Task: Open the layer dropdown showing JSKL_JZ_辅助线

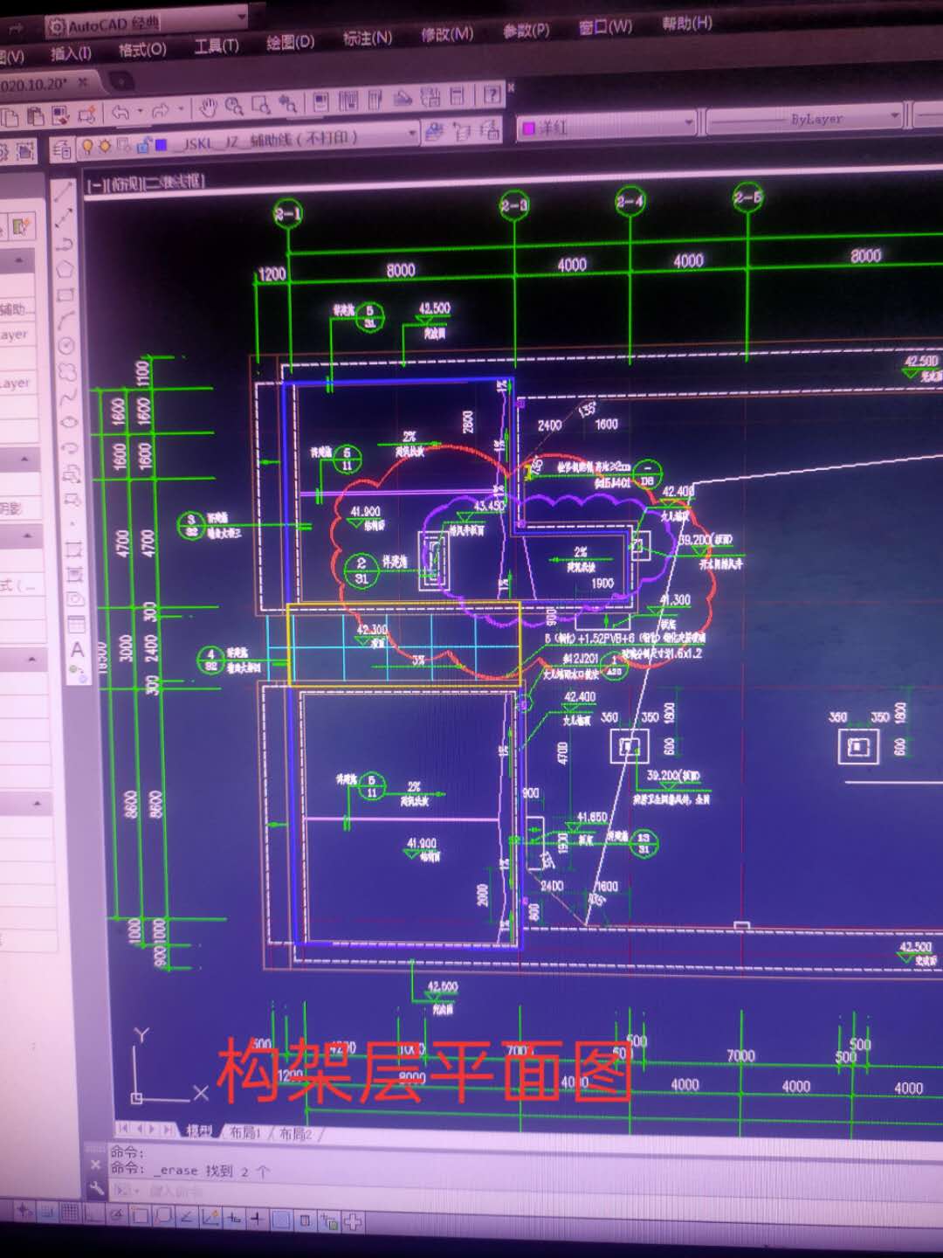Action: point(246,138)
